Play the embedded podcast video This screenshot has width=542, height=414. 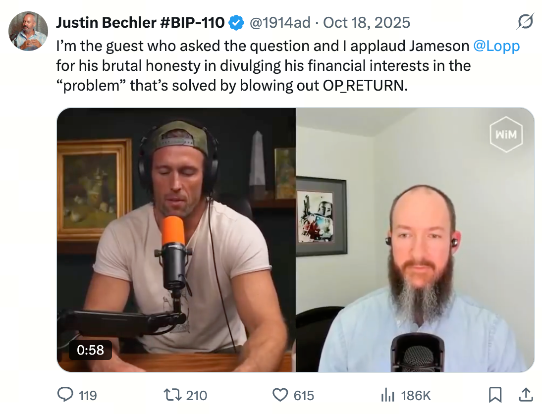pos(296,240)
